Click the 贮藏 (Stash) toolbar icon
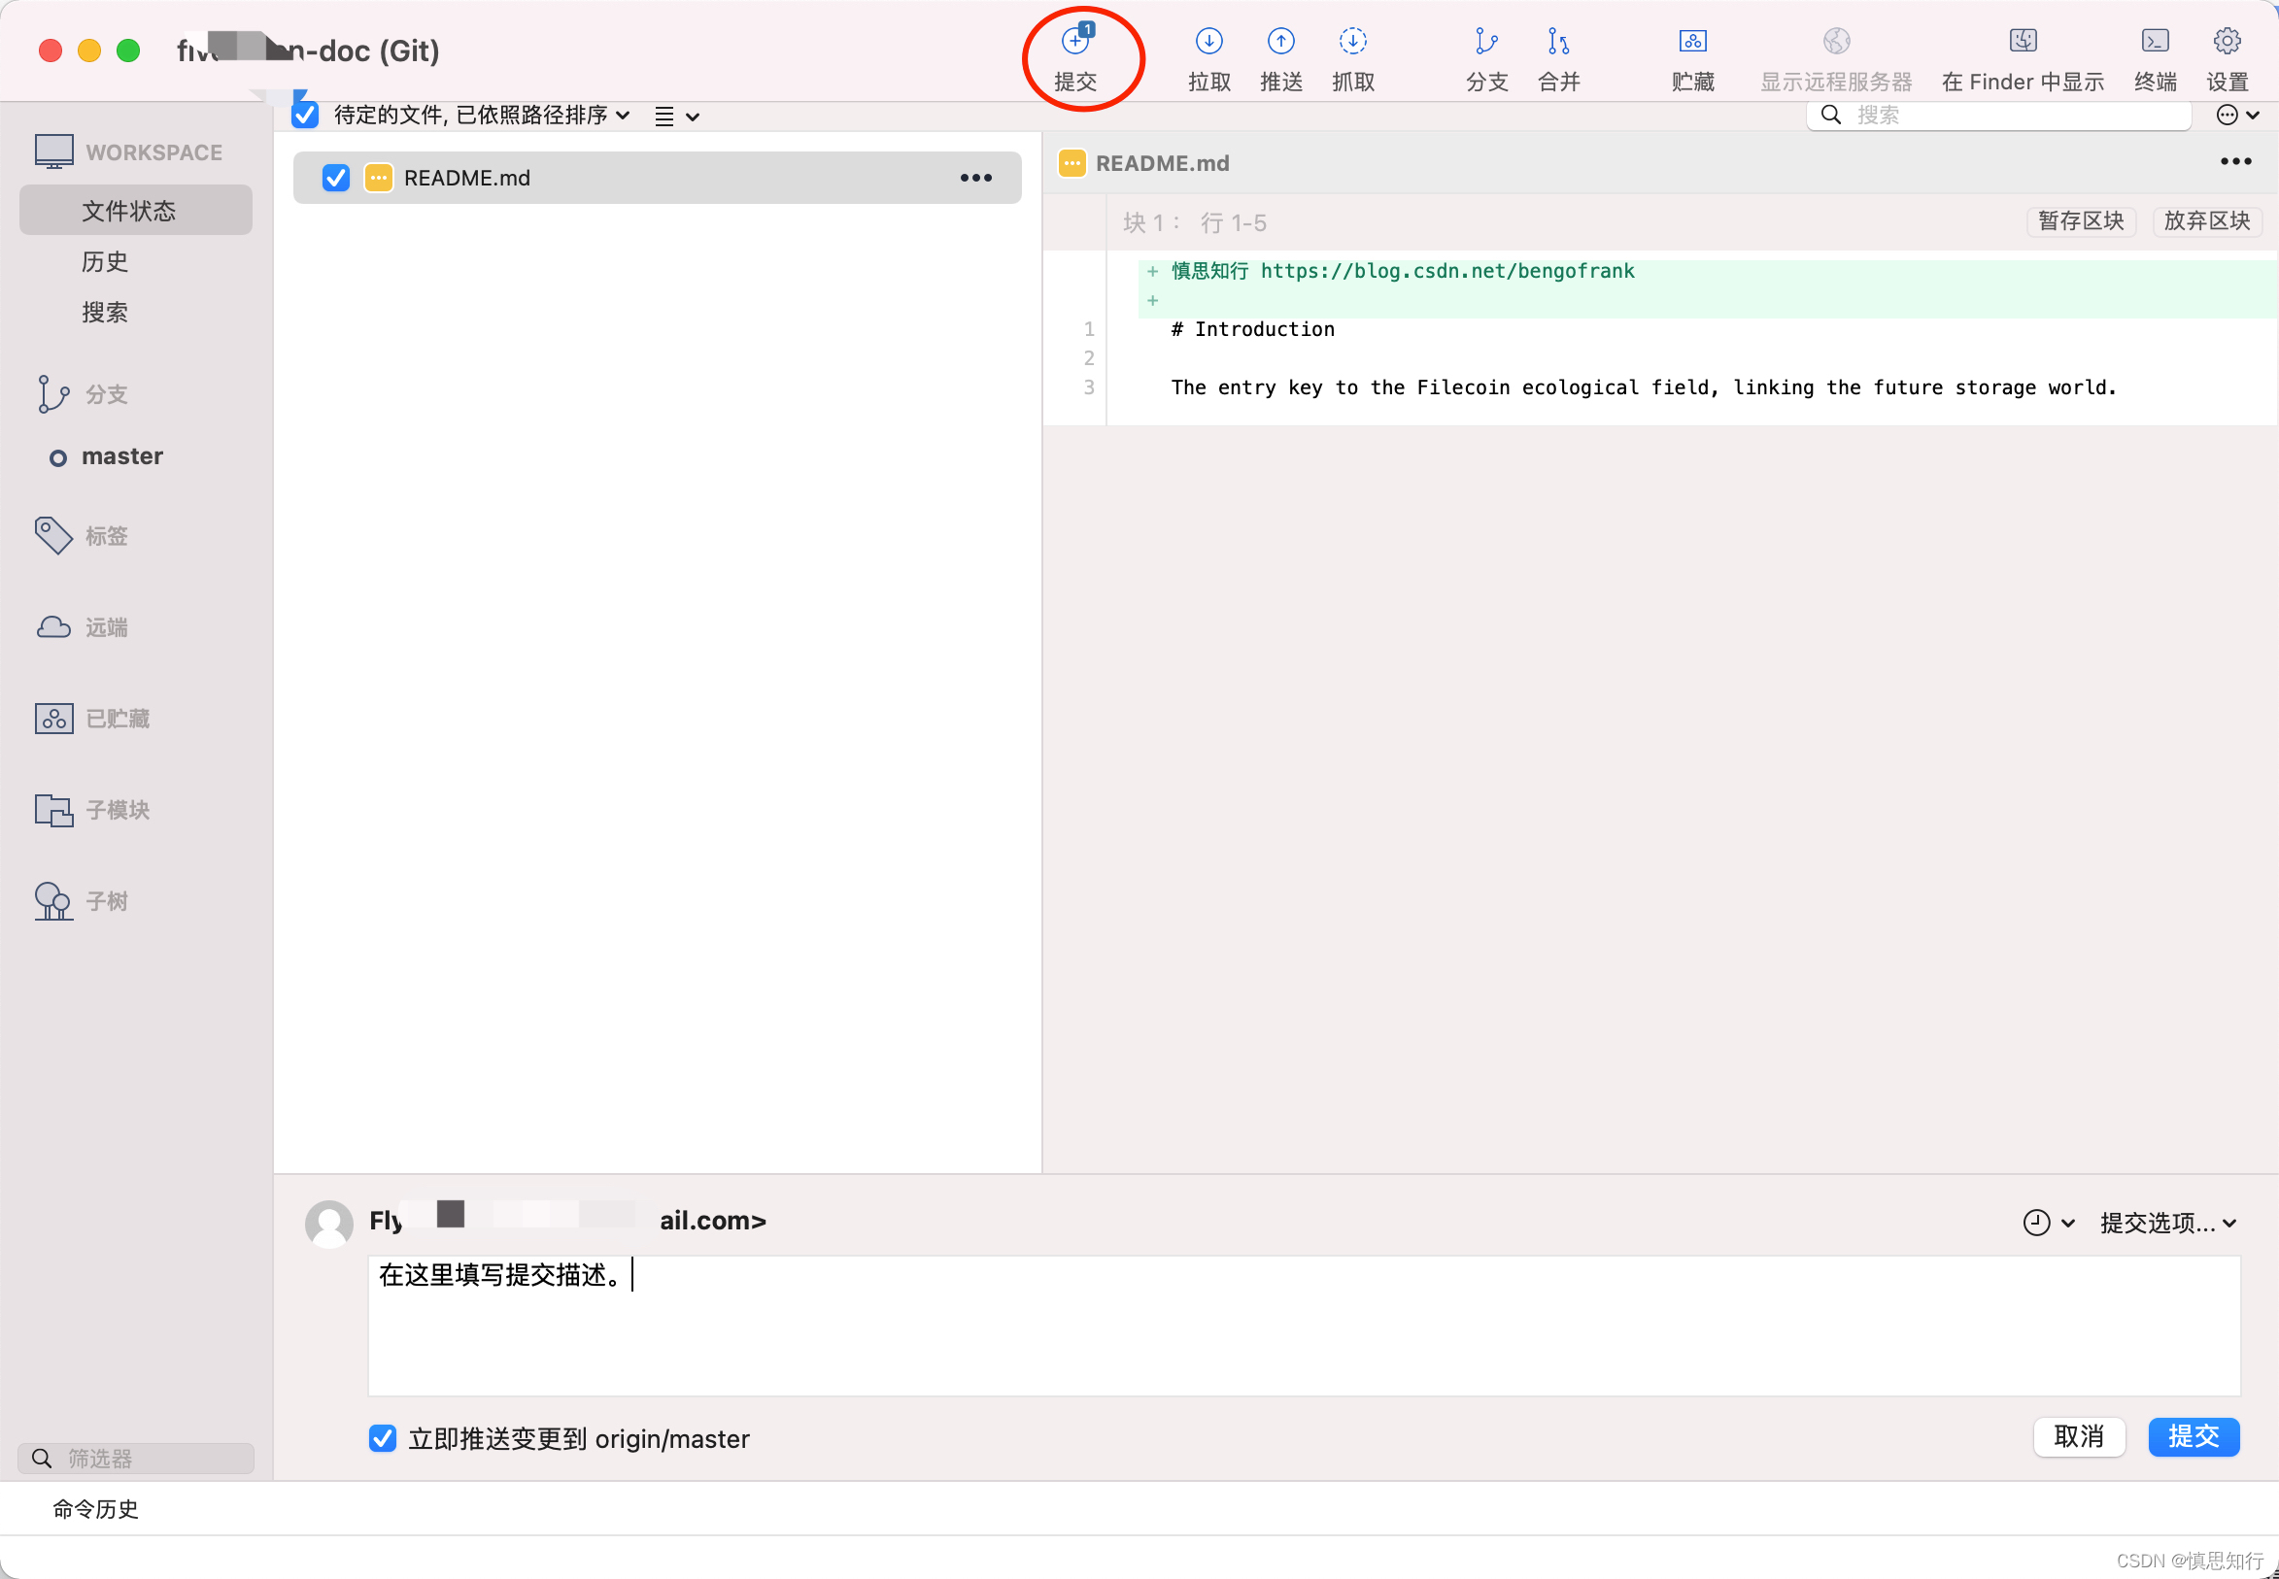This screenshot has width=2279, height=1579. (x=1692, y=43)
